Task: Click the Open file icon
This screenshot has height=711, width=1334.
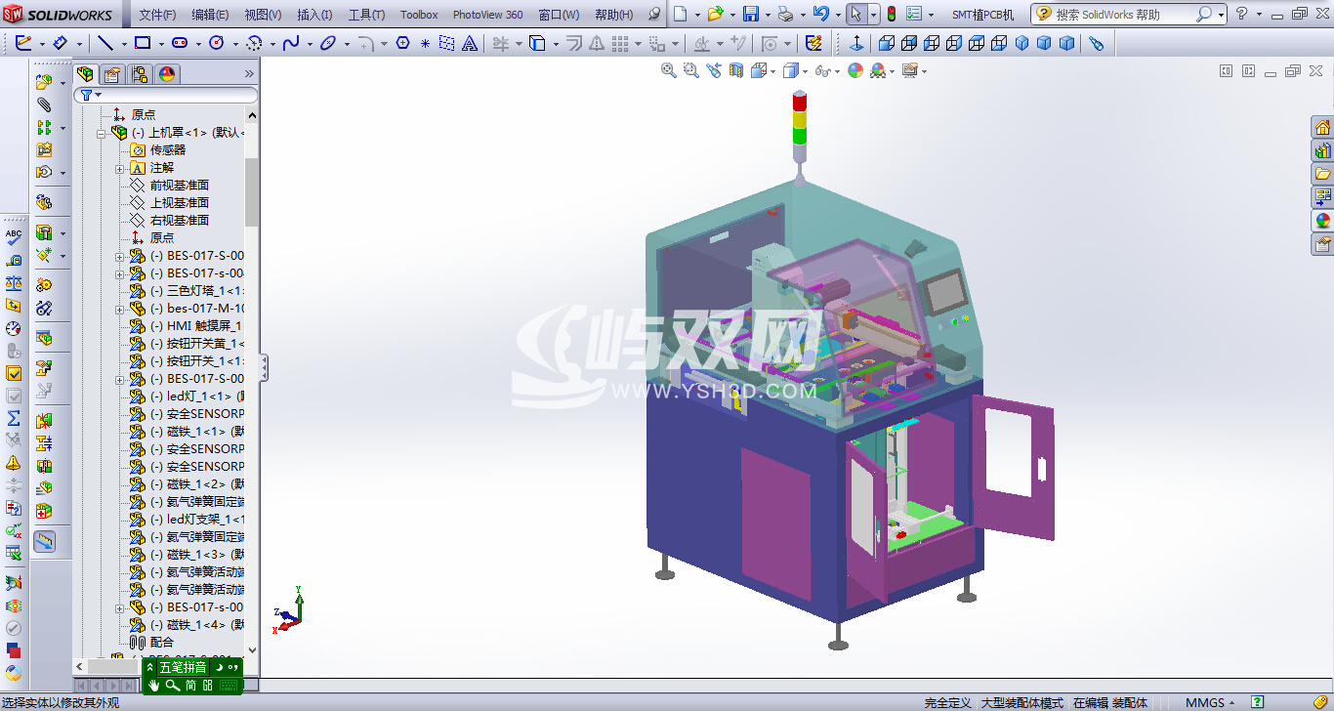Action: pos(715,14)
